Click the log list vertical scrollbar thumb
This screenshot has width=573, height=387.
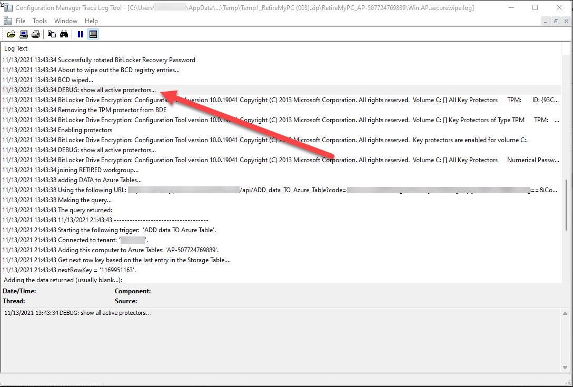click(x=567, y=205)
